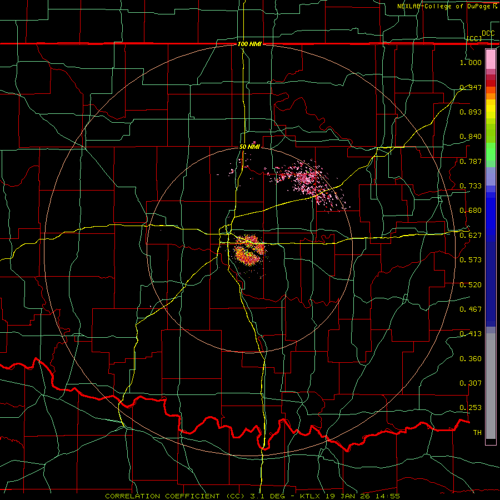Screen dimensions: 500x500
Task: Click the yellow-red echo cluster near radar center
Action: pyautogui.click(x=249, y=251)
